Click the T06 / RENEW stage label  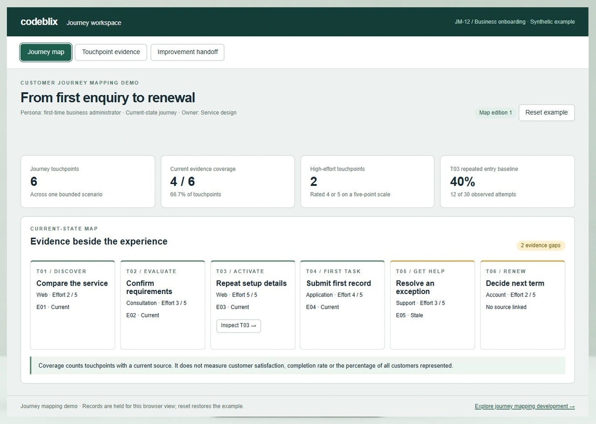click(x=506, y=272)
